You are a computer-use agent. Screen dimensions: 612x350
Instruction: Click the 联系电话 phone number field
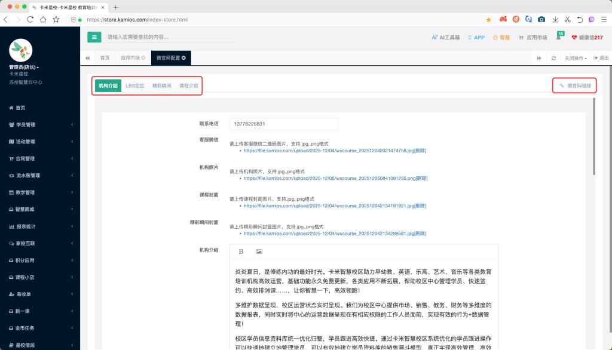point(283,124)
